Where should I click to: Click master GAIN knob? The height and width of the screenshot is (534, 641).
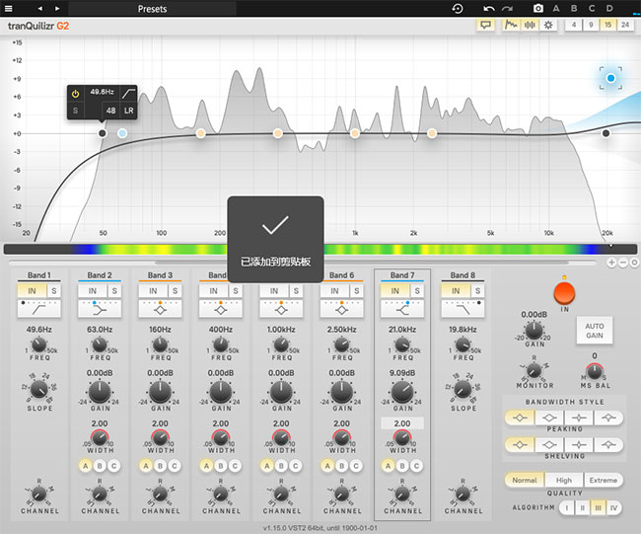point(534,331)
